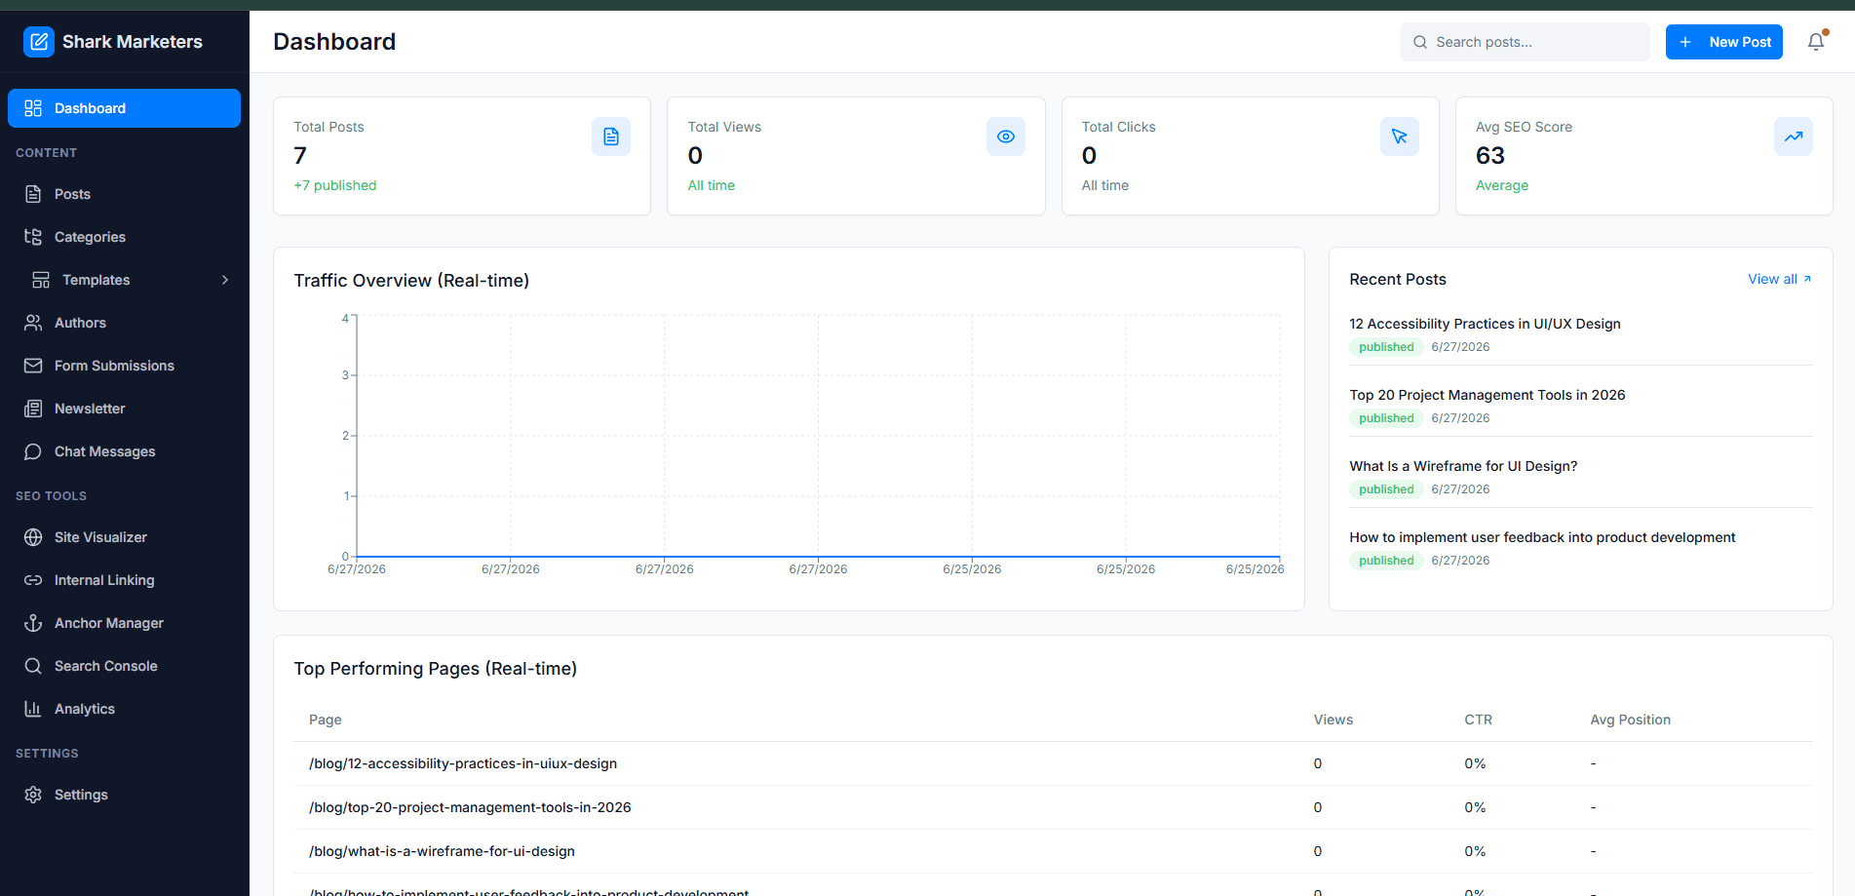The height and width of the screenshot is (896, 1855).
Task: Click published badge under Wireframe post
Action: (x=1386, y=489)
